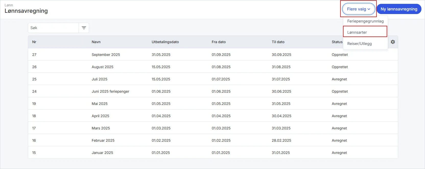425x169 pixels.
Task: Click the start date 01.08.2025
Action: [221, 67]
